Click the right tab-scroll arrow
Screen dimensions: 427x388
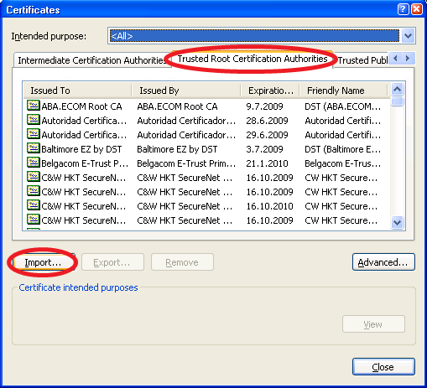[x=408, y=59]
